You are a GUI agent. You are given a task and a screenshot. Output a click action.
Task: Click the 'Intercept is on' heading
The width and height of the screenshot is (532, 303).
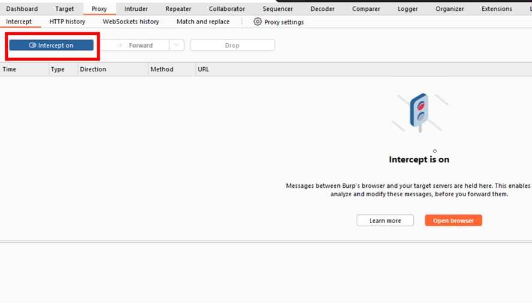(x=419, y=160)
